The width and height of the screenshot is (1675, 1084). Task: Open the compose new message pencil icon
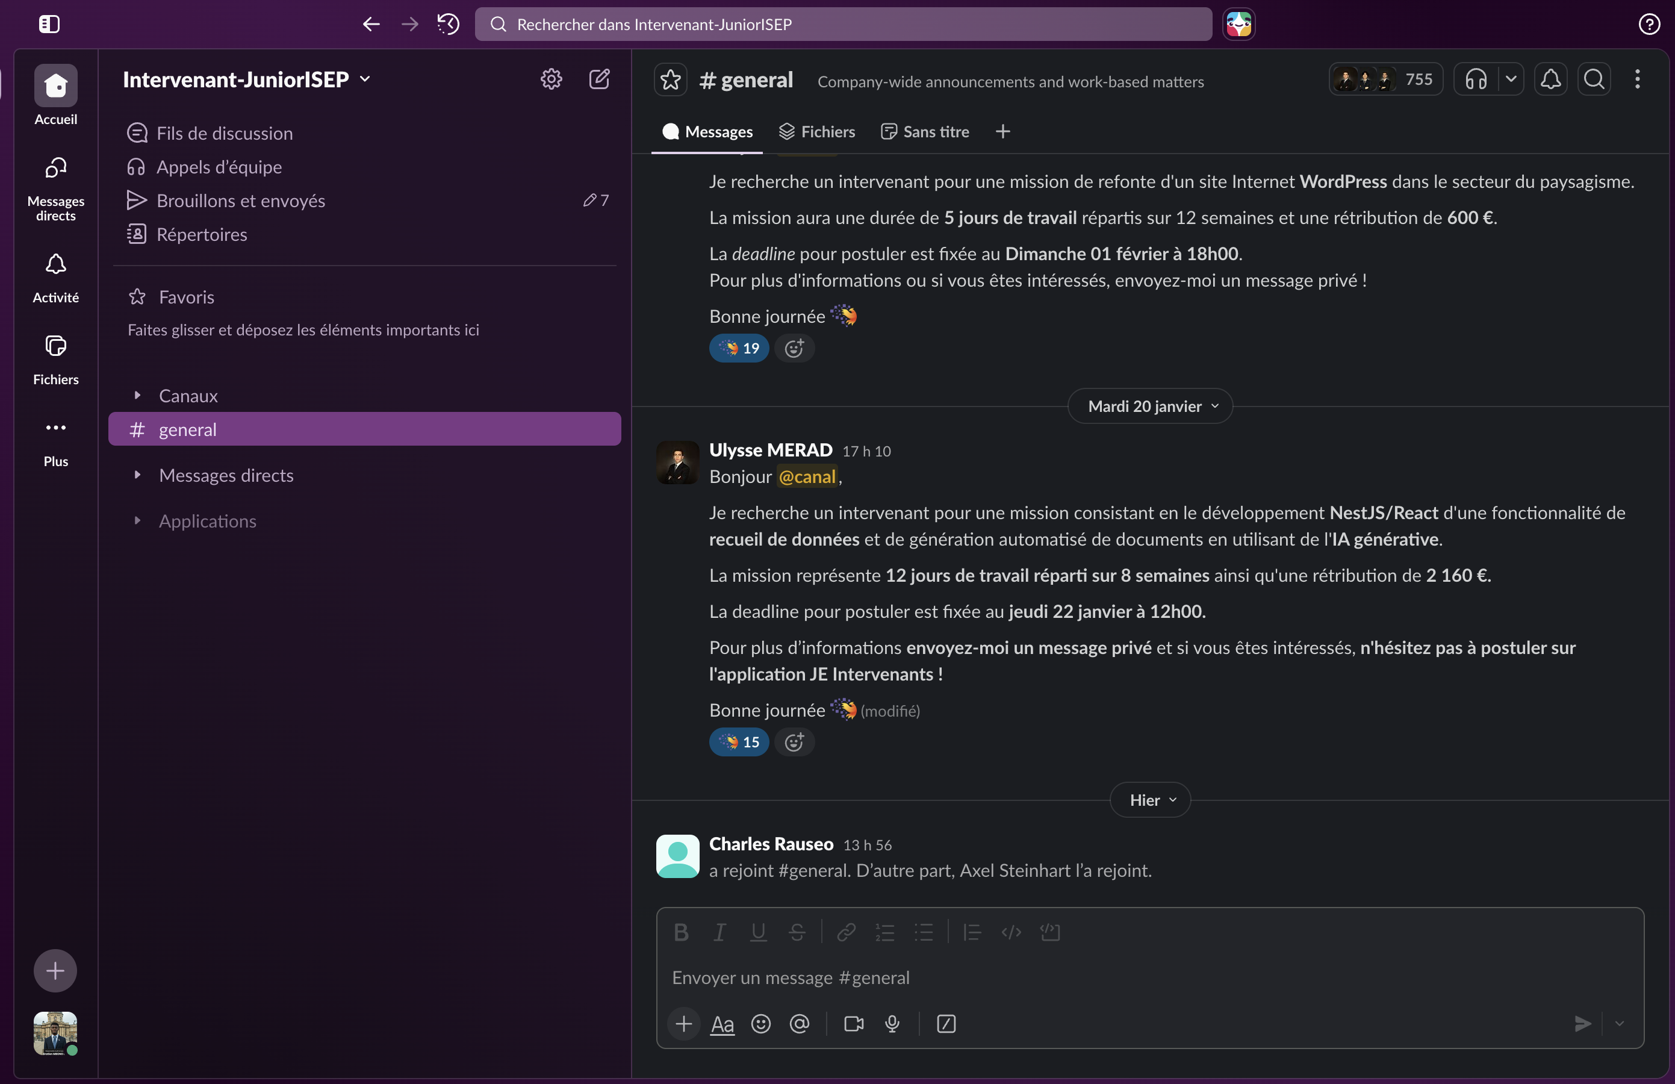pos(599,79)
